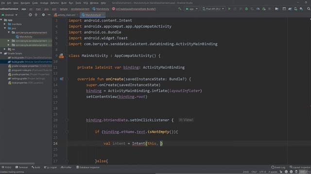Collapse the Gradle Scripts node
Screen dimensions: 311x174
[1, 53]
